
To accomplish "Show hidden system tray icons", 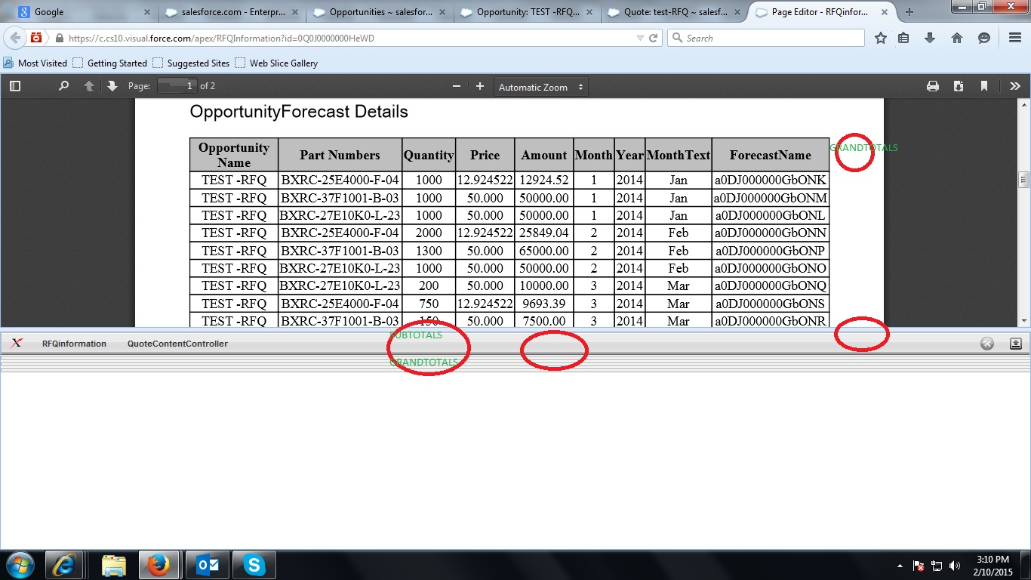I will pos(900,566).
